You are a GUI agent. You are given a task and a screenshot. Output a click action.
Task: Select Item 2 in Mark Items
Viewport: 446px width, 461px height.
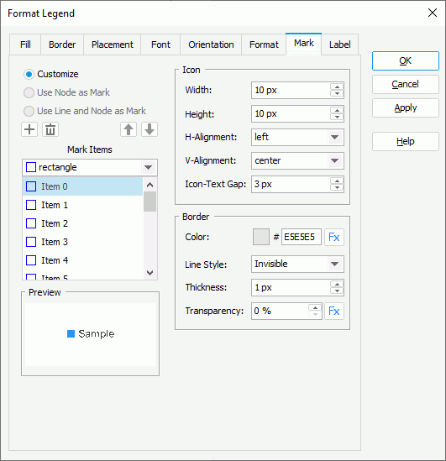[82, 223]
